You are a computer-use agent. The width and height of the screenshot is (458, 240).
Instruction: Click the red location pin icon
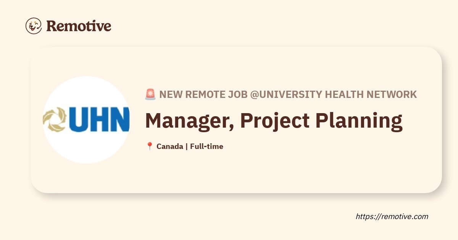(x=150, y=146)
